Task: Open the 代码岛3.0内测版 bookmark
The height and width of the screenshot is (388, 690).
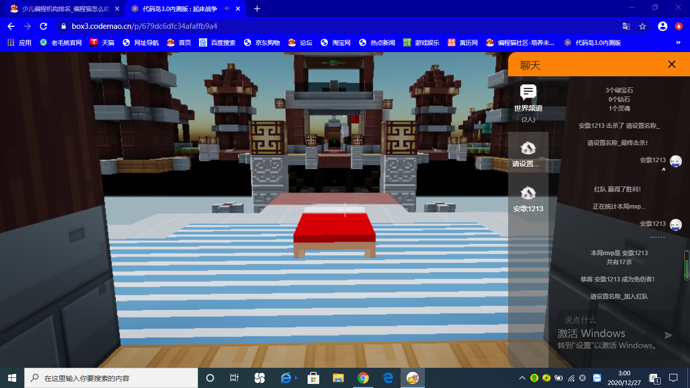Action: pos(593,43)
